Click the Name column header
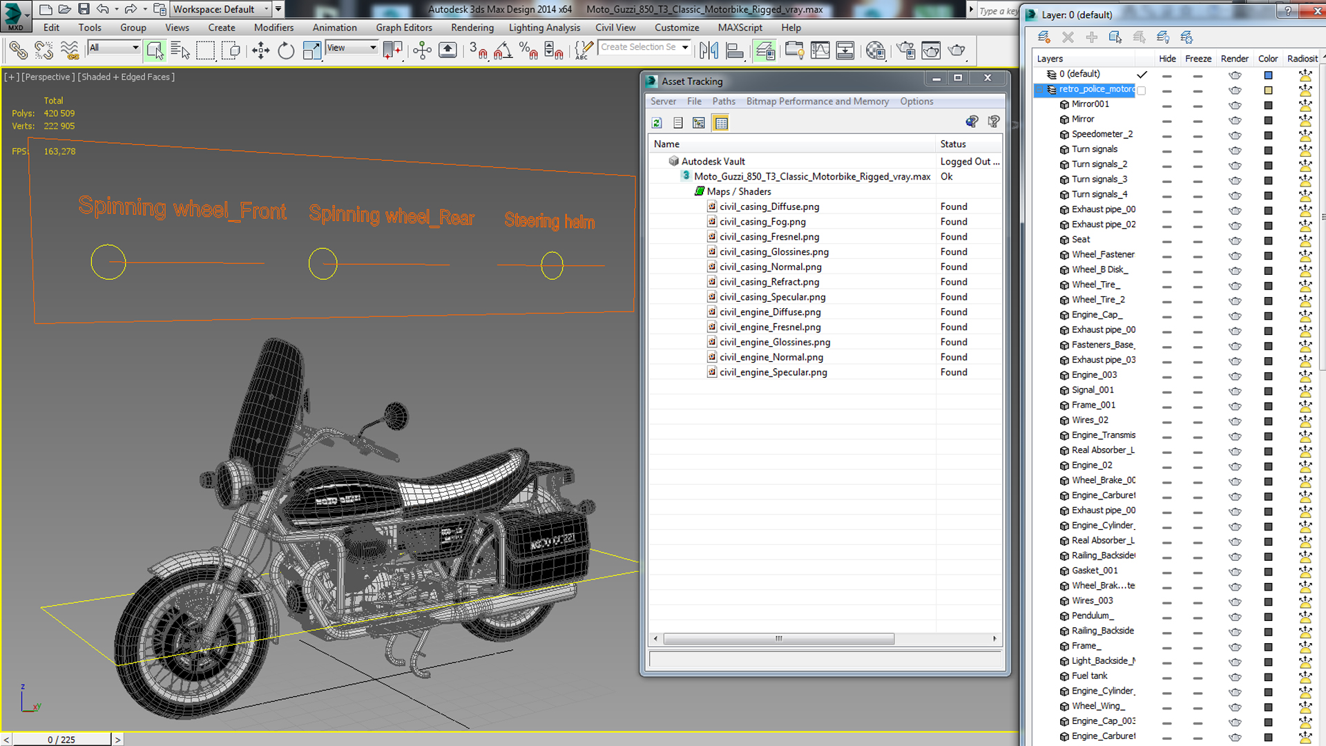 791,144
